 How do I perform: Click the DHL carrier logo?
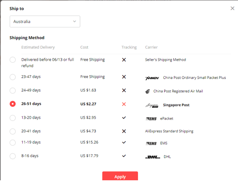pos(152,157)
